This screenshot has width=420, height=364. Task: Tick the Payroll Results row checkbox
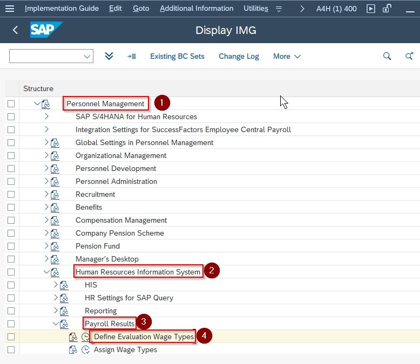pyautogui.click(x=11, y=324)
